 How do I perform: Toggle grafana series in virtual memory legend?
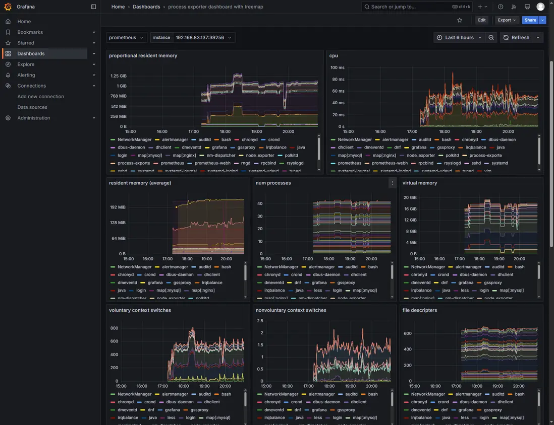point(465,282)
